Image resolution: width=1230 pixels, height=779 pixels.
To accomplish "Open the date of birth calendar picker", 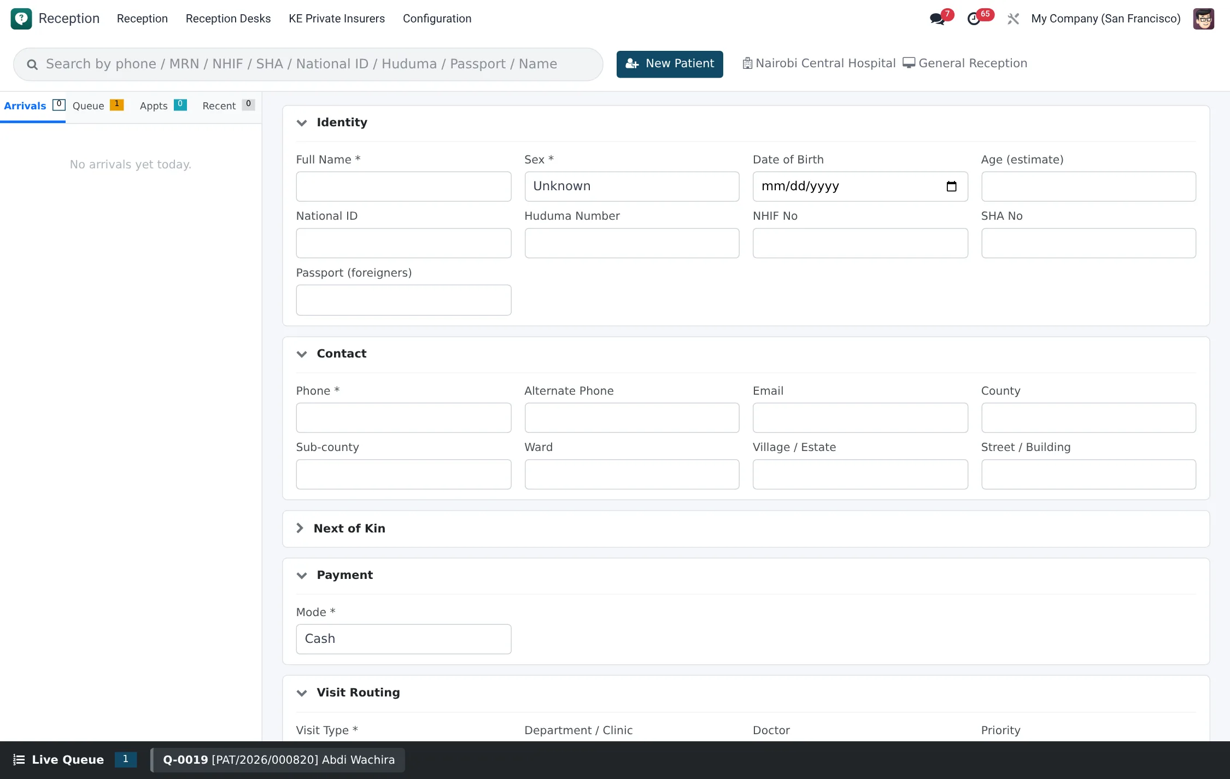I will pyautogui.click(x=951, y=186).
